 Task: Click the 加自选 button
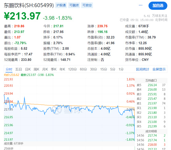pos(158,5)
